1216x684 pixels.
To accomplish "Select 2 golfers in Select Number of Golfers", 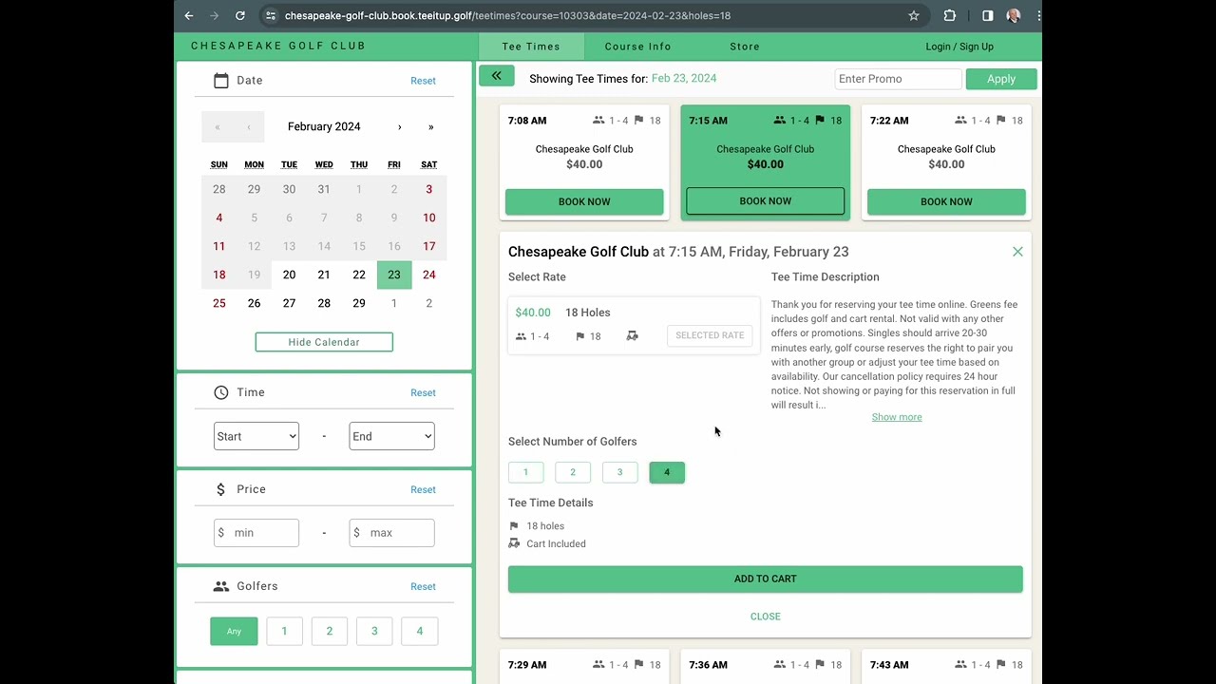I will pos(573,472).
